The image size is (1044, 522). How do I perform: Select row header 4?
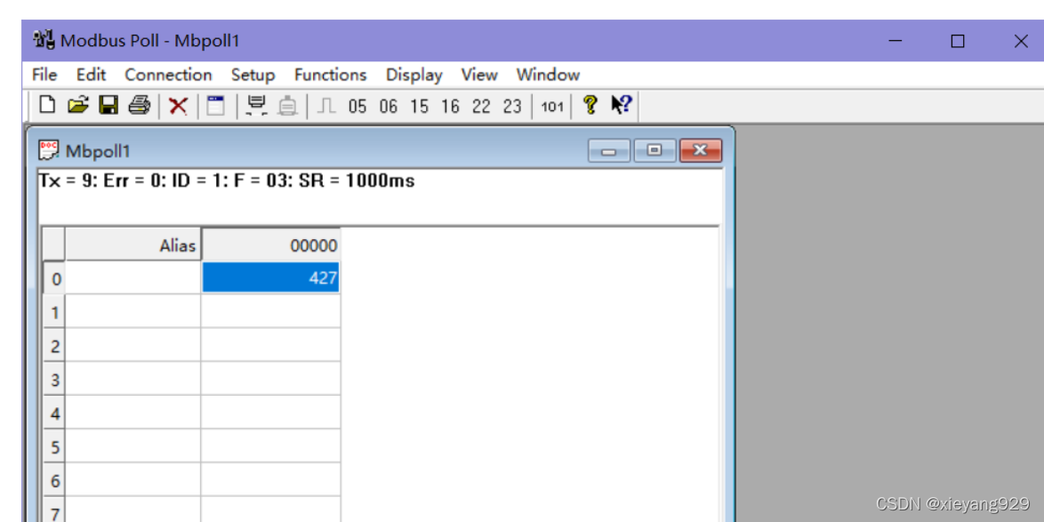(x=54, y=414)
